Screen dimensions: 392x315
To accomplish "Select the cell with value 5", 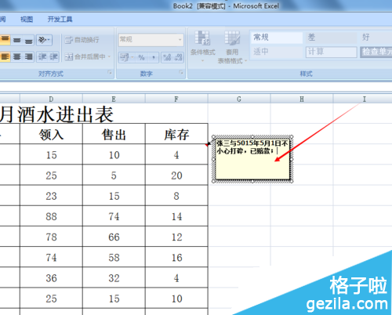I will click(114, 176).
